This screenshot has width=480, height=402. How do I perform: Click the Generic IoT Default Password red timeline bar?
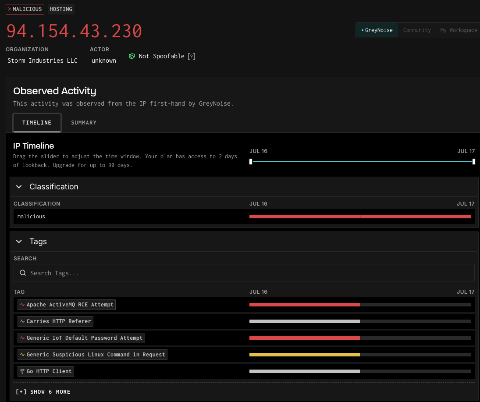click(305, 338)
